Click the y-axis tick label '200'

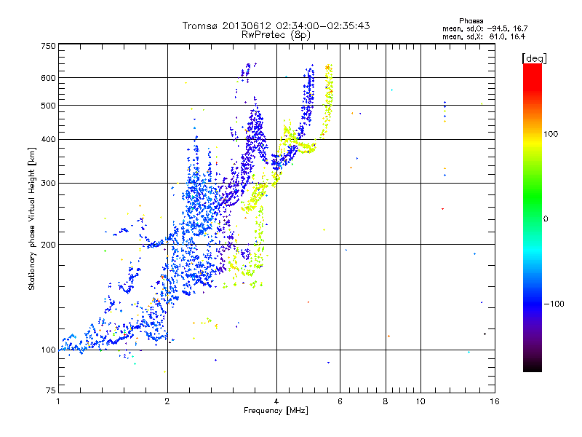click(48, 245)
